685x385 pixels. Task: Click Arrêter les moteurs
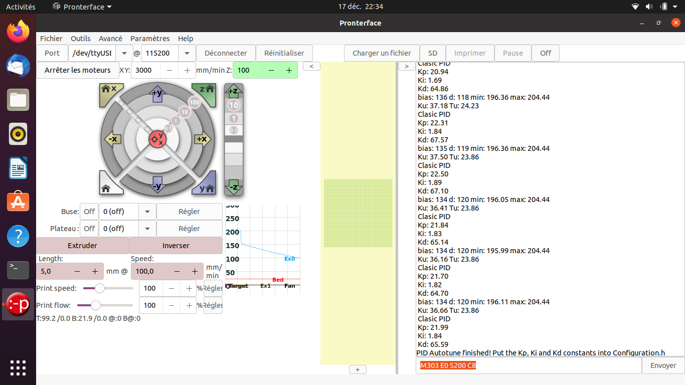click(78, 70)
